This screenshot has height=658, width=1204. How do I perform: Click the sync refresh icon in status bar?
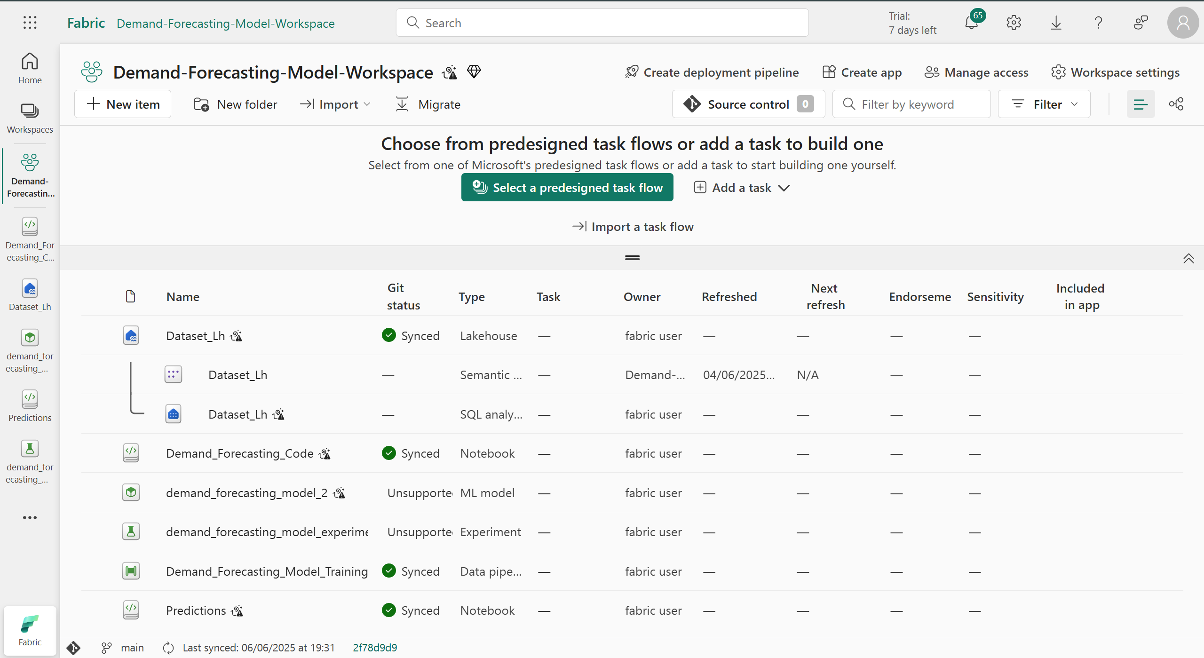(168, 648)
